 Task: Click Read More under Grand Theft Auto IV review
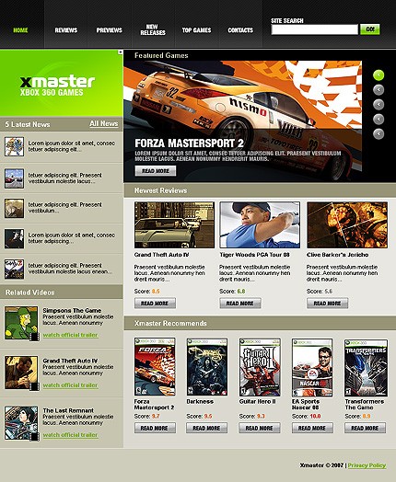point(155,304)
